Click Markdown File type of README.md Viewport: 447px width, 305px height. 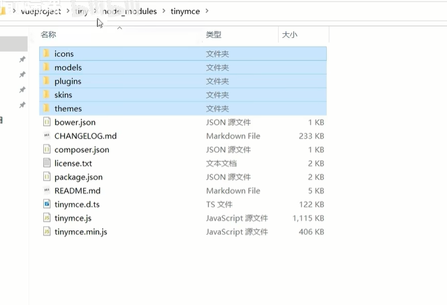click(x=233, y=190)
